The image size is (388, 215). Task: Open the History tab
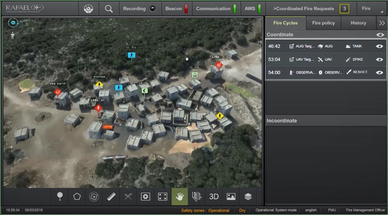tap(358, 23)
